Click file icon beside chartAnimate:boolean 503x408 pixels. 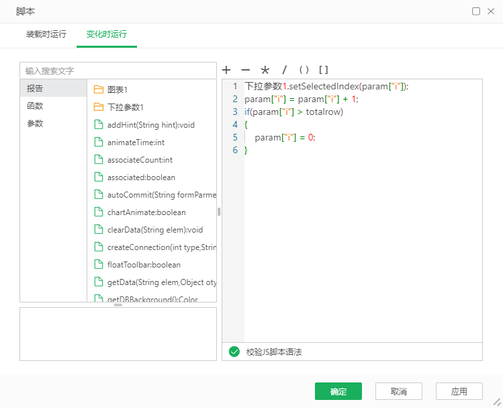click(99, 212)
